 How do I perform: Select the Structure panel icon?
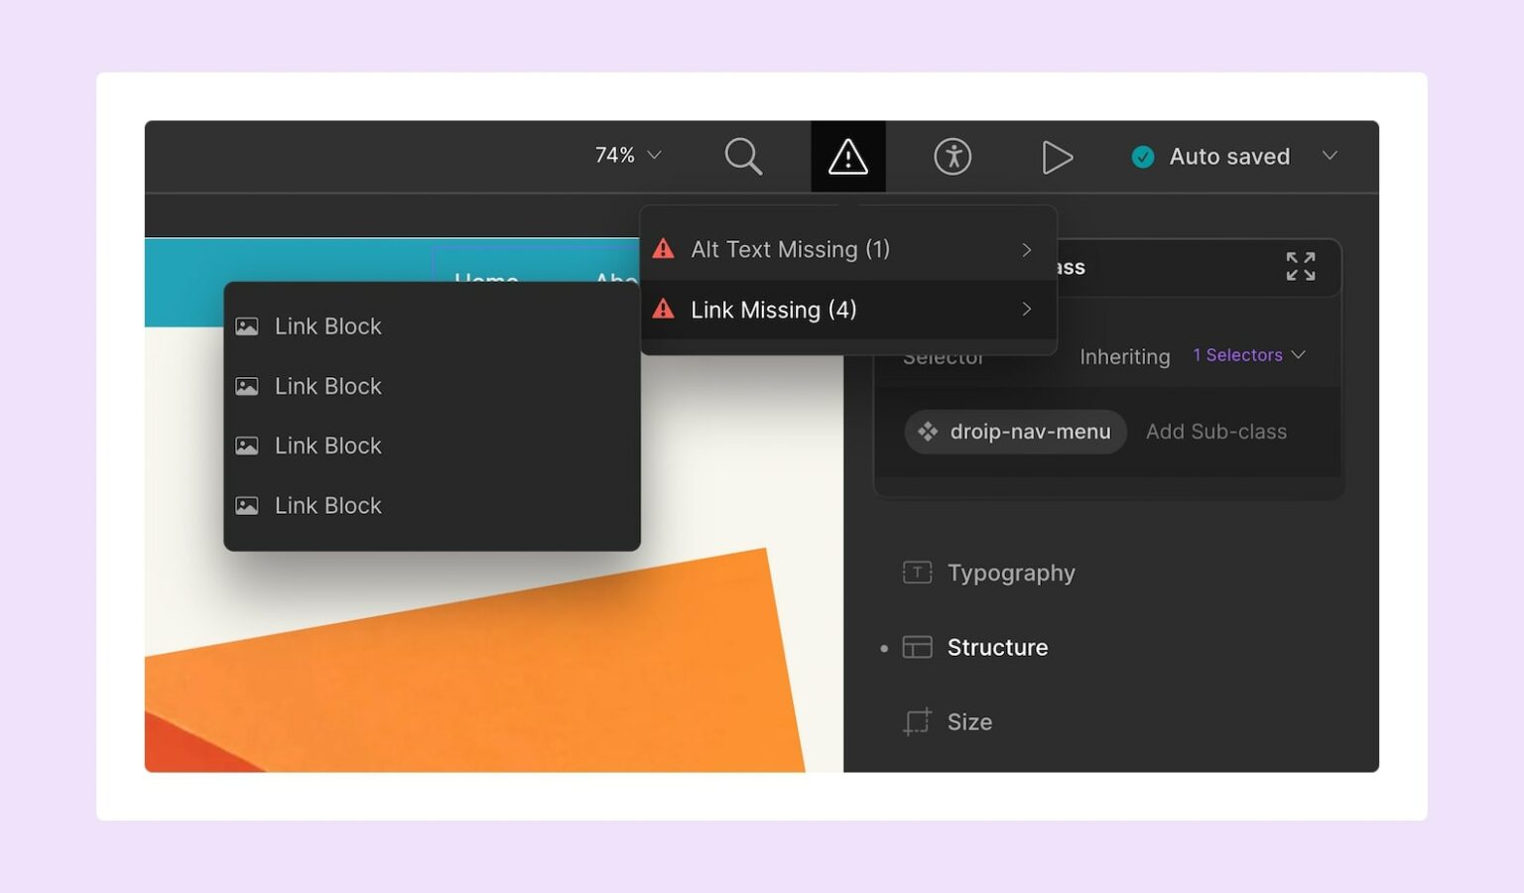pyautogui.click(x=916, y=647)
